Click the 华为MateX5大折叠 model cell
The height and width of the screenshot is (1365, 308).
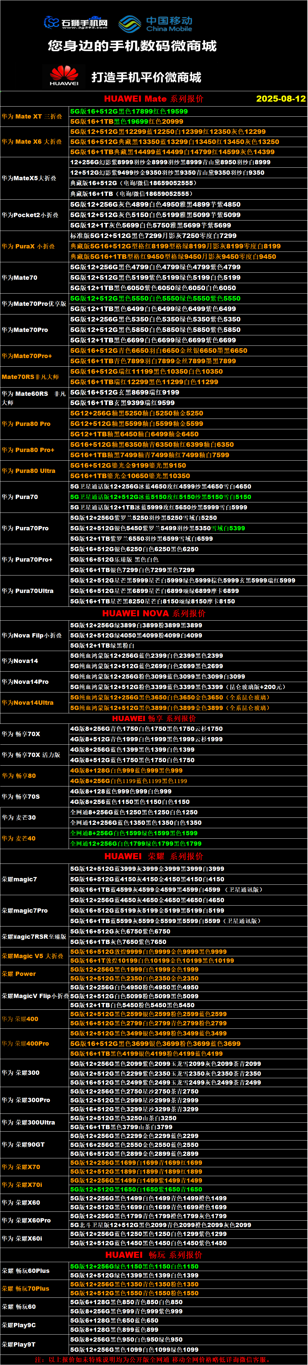point(34,178)
